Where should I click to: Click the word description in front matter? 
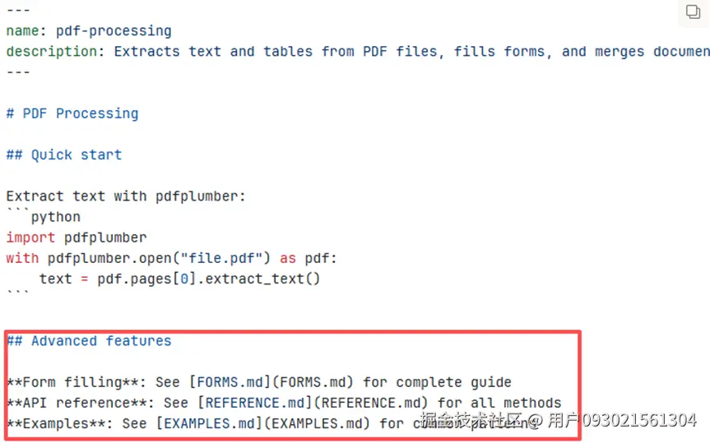pyautogui.click(x=51, y=52)
